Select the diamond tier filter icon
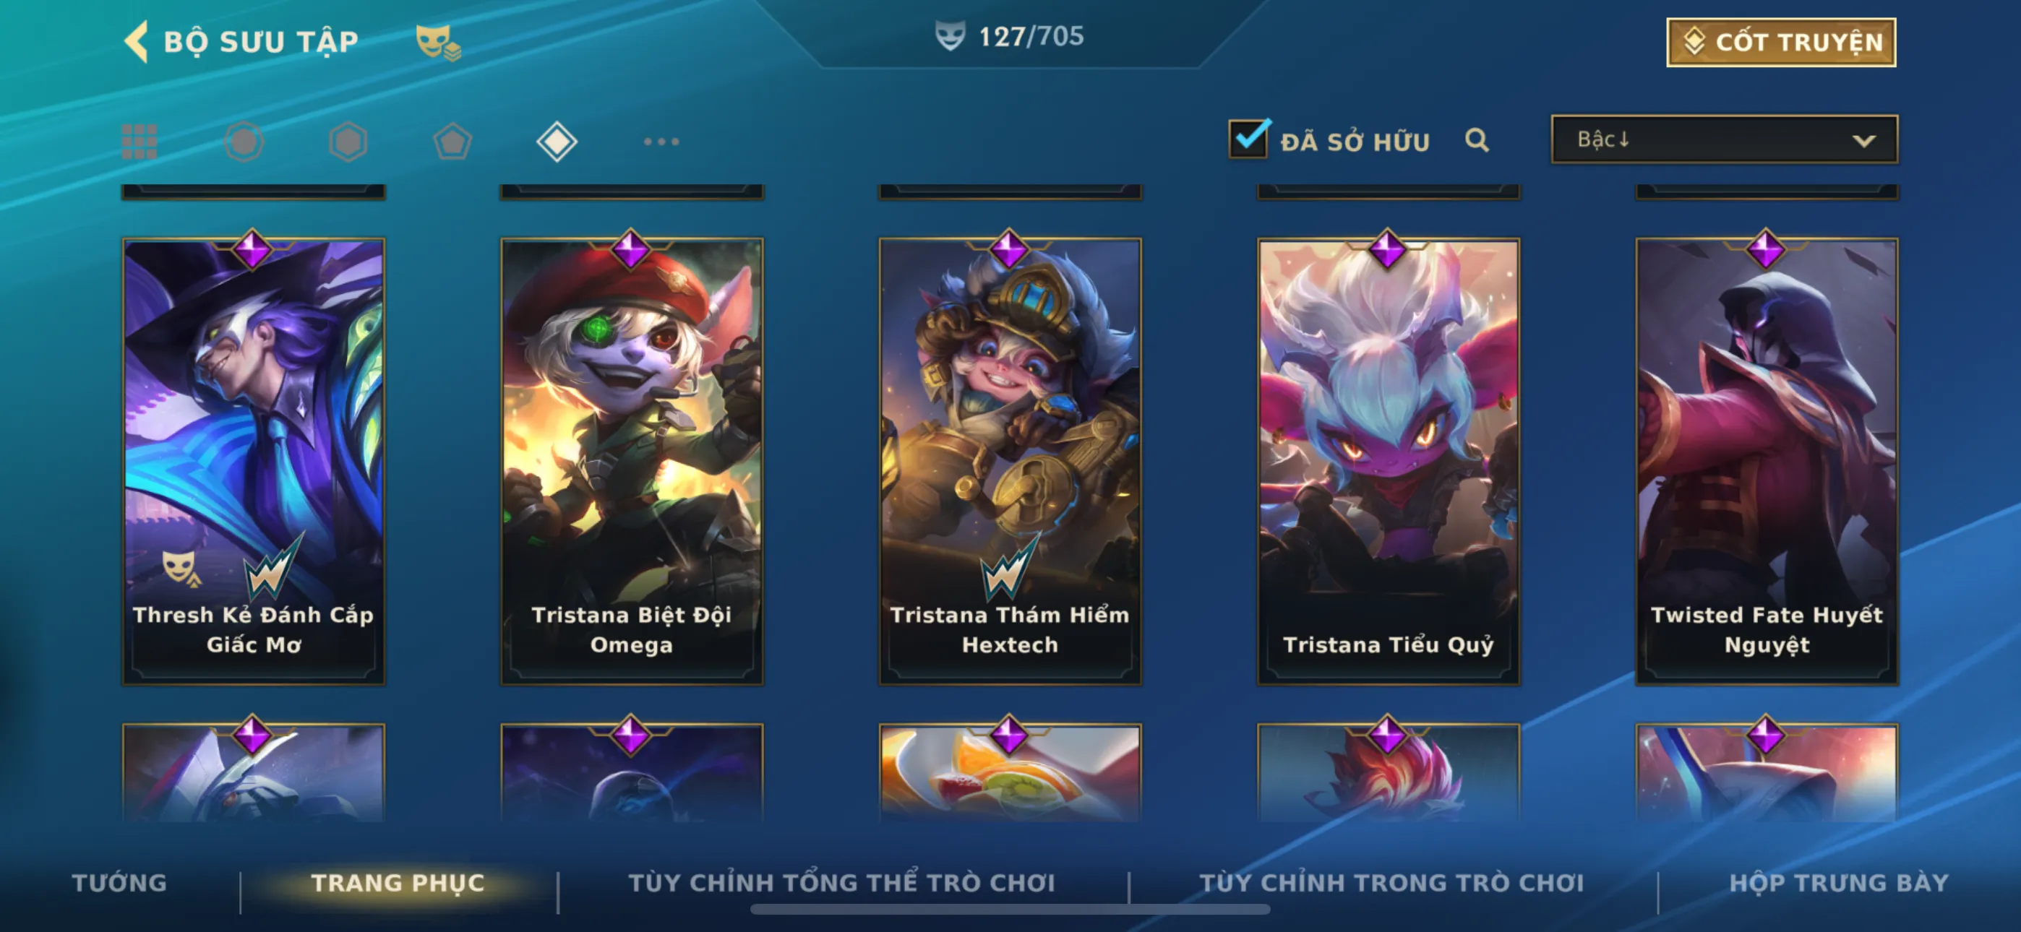 coord(557,142)
